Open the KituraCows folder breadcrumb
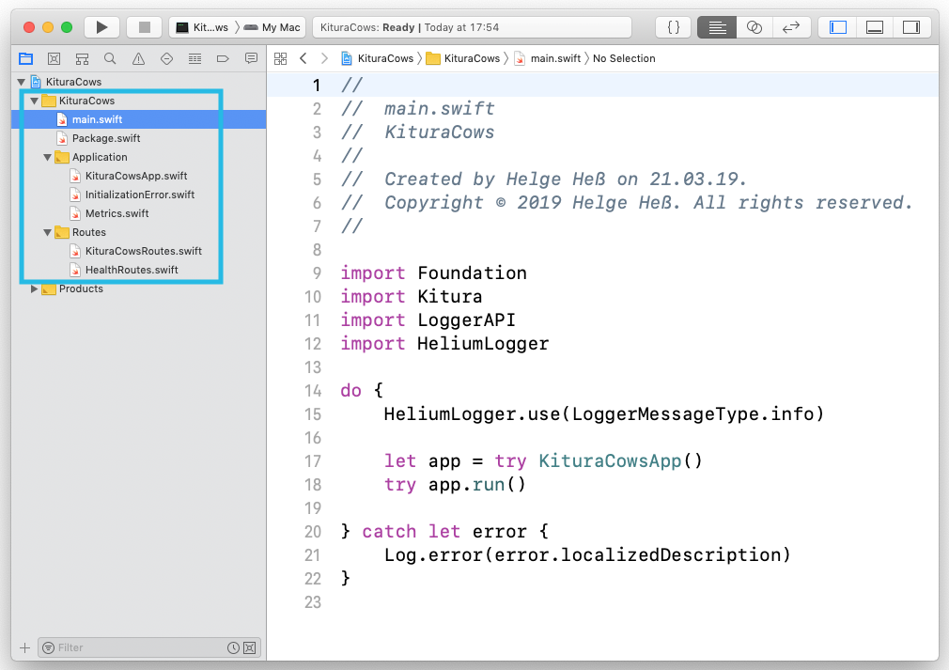 pyautogui.click(x=463, y=58)
